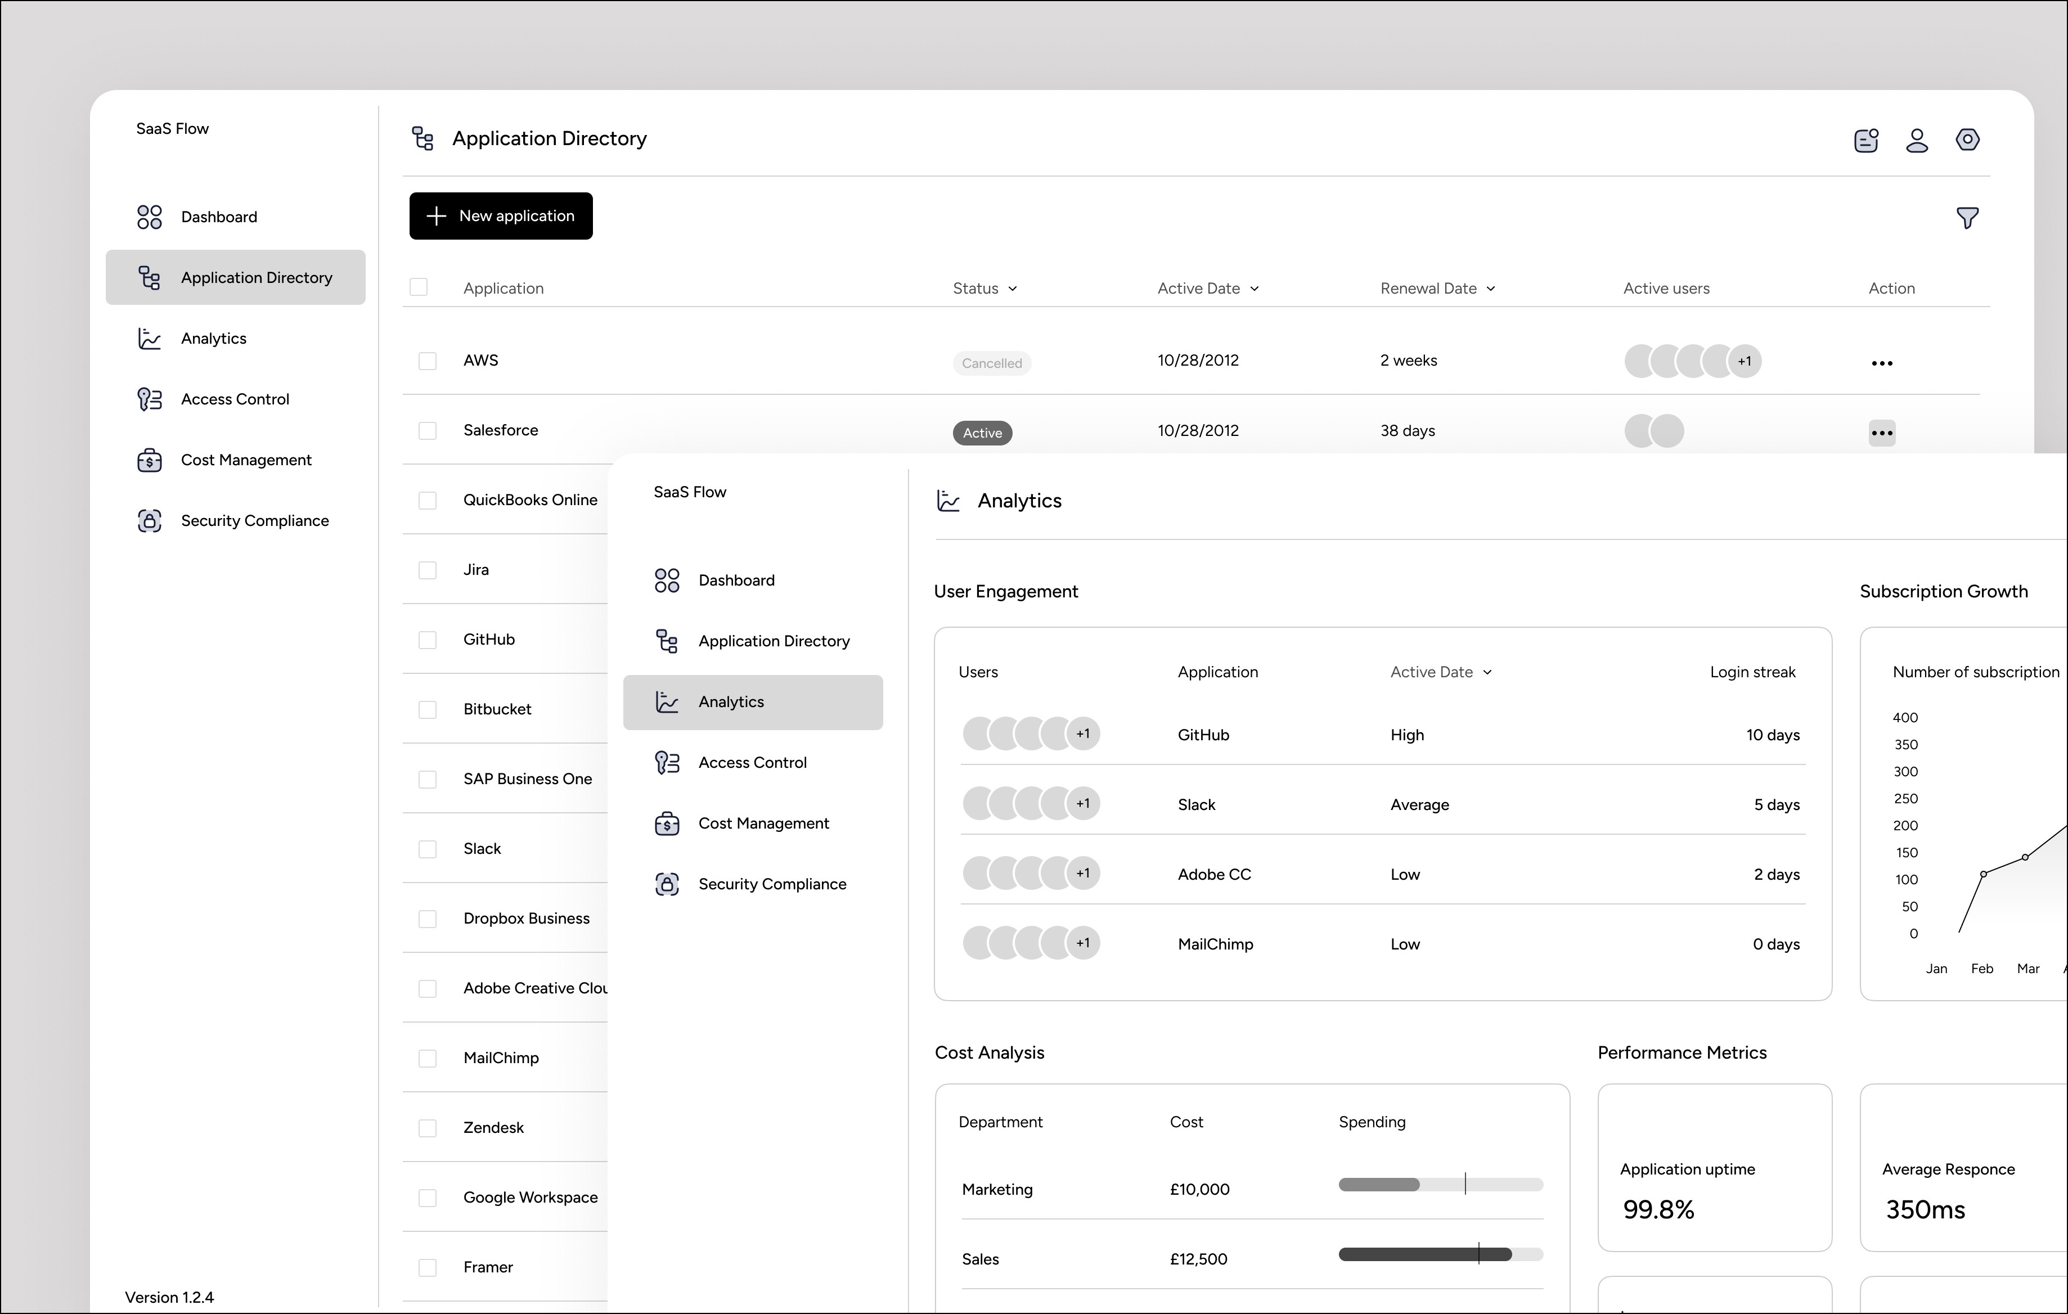
Task: Open the Renewal Date sort dropdown
Action: (1492, 289)
